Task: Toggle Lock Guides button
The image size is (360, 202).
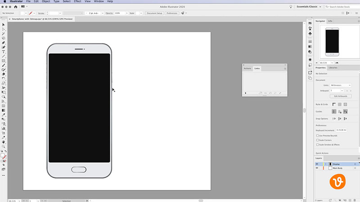Action: (x=340, y=112)
